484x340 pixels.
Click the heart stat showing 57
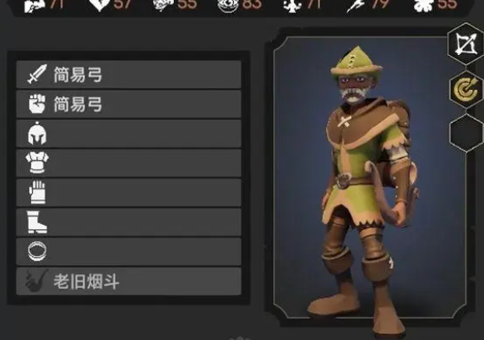[x=111, y=5]
